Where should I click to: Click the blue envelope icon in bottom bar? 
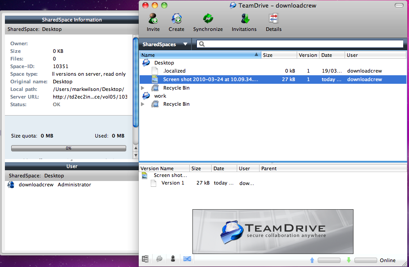(187, 259)
